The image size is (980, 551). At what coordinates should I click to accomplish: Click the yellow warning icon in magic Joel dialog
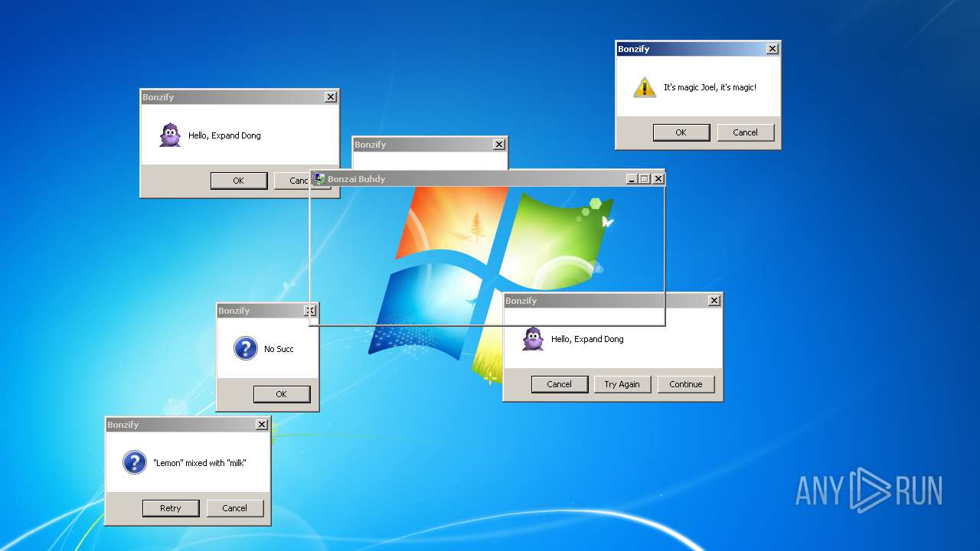point(645,87)
